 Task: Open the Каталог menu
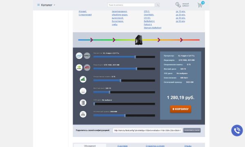[46, 5]
